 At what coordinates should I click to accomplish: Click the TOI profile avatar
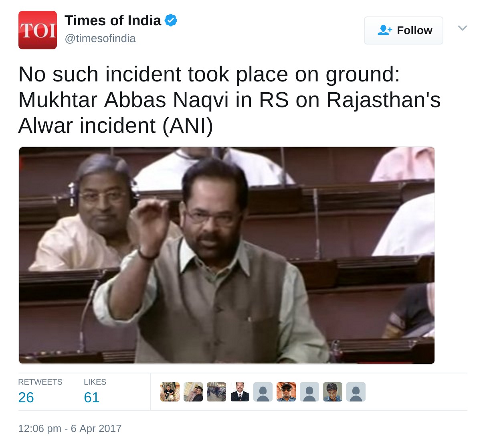click(38, 30)
